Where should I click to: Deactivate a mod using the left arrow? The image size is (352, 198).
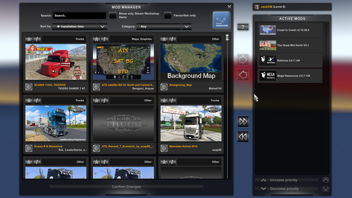[x=243, y=75]
